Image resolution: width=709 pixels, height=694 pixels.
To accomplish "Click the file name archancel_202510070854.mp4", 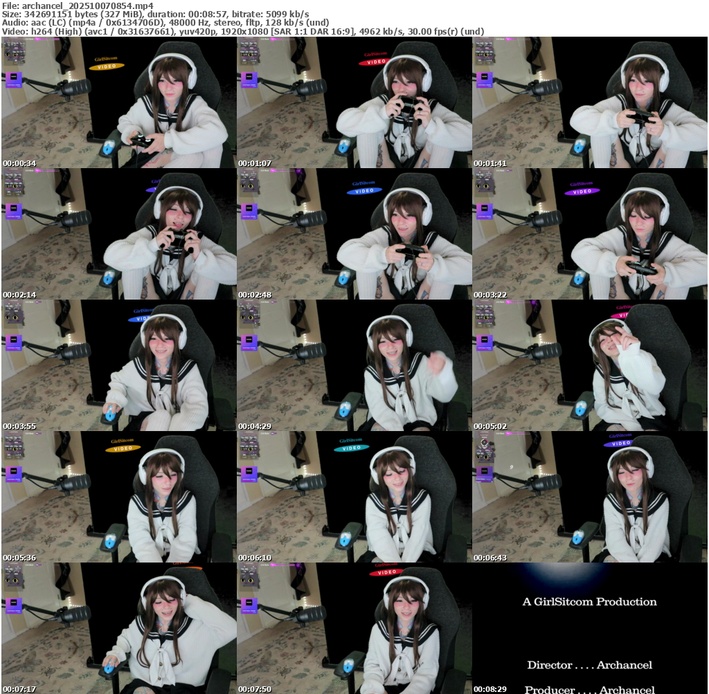I will click(x=86, y=6).
